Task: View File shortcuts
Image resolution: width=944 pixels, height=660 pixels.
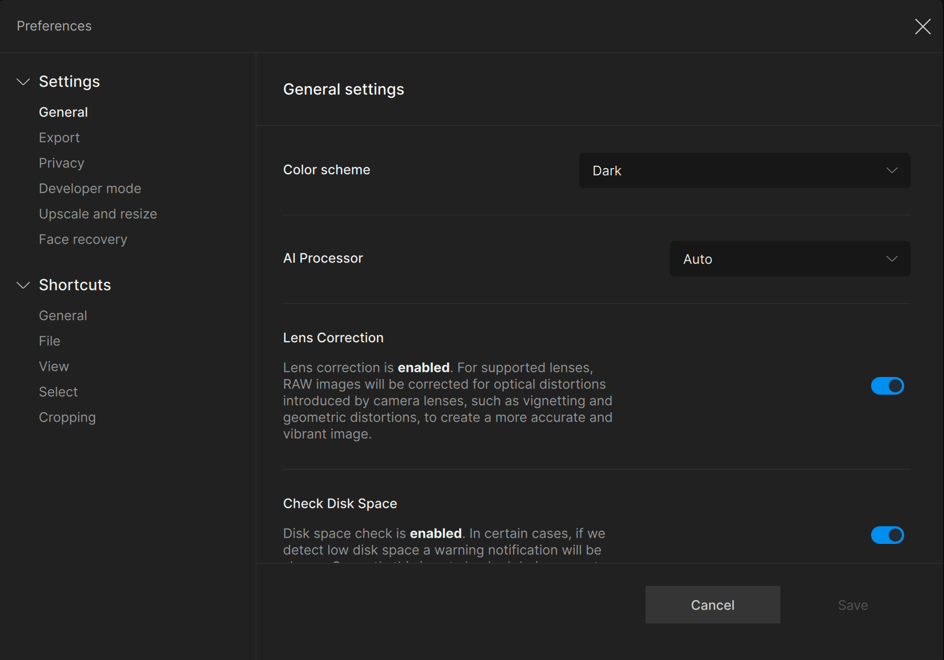Action: [50, 341]
